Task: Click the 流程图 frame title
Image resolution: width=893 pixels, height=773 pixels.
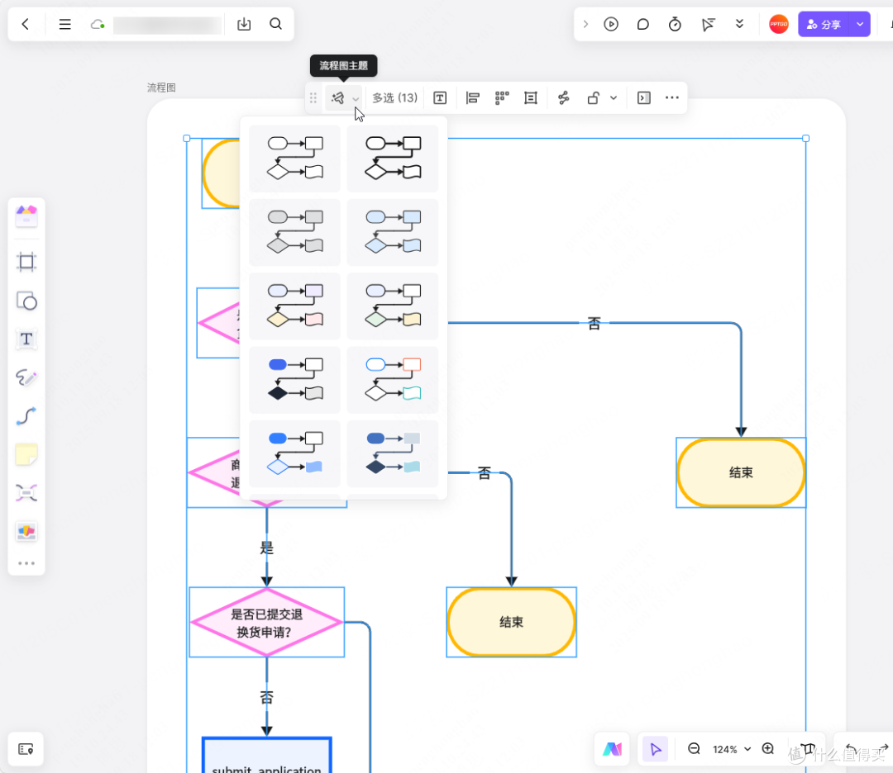Action: [x=161, y=88]
